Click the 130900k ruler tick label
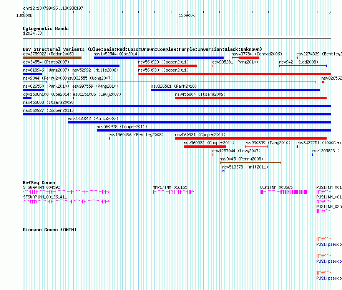The width and height of the screenshot is (342, 290). [x=187, y=15]
